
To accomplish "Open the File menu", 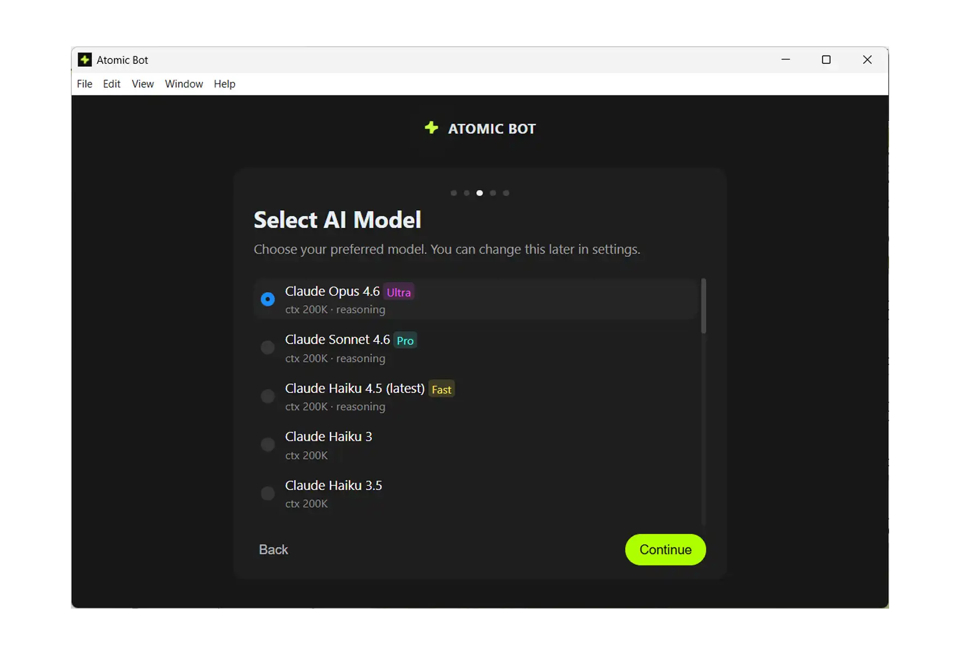I will point(84,84).
